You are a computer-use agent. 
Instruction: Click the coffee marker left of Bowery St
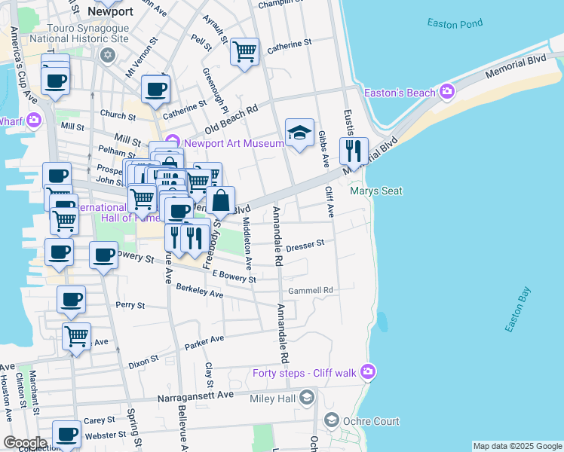(x=103, y=256)
